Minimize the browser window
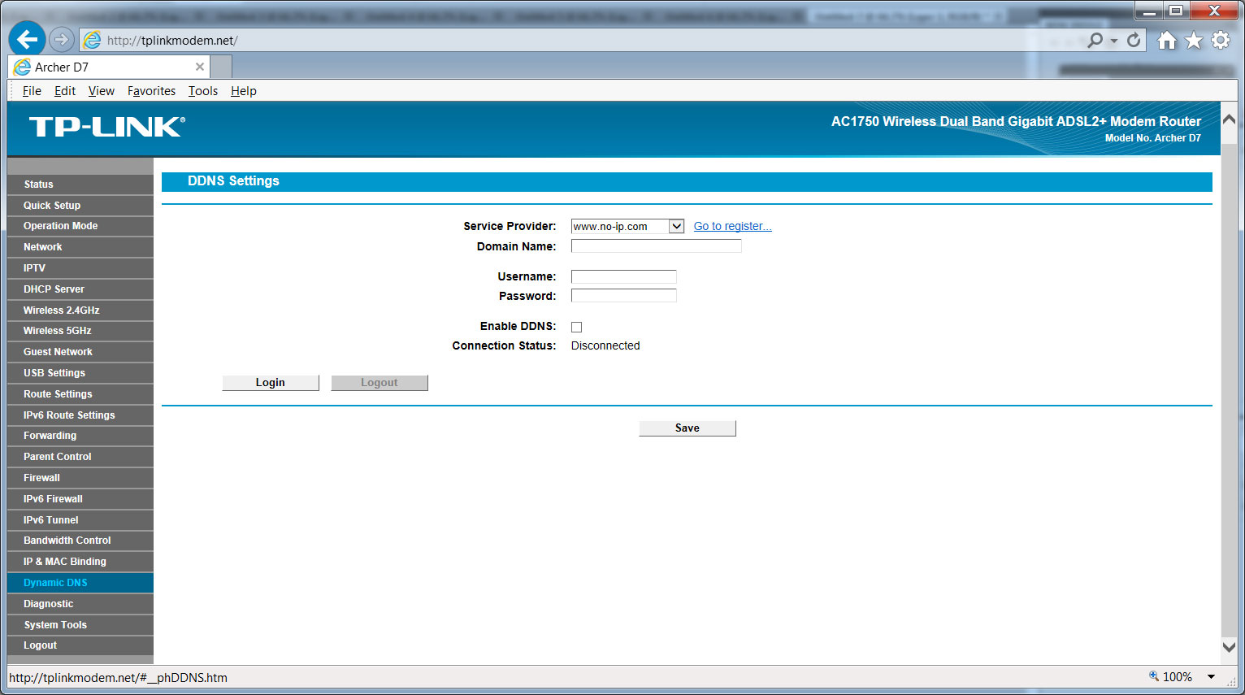1245x695 pixels. pos(1149,11)
